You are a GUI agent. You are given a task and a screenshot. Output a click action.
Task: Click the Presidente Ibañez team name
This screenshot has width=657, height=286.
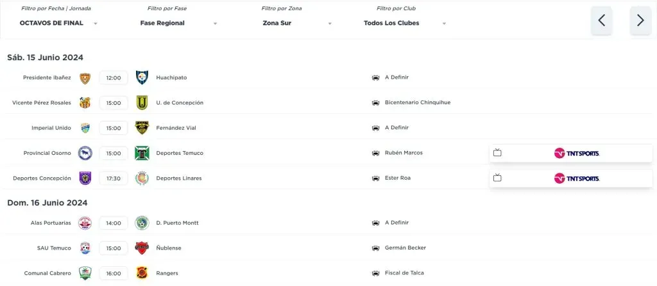(47, 77)
